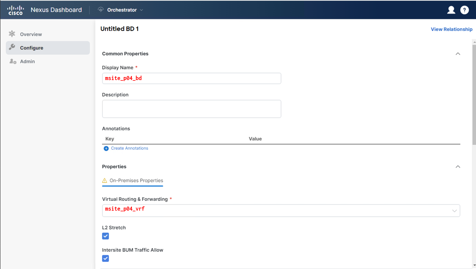Open the Virtual Routing & Forwarding dropdown
Image resolution: width=476 pixels, height=269 pixels.
click(454, 211)
